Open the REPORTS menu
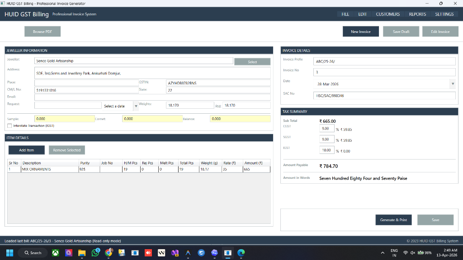Screen dimensions: 463x260 [417, 14]
